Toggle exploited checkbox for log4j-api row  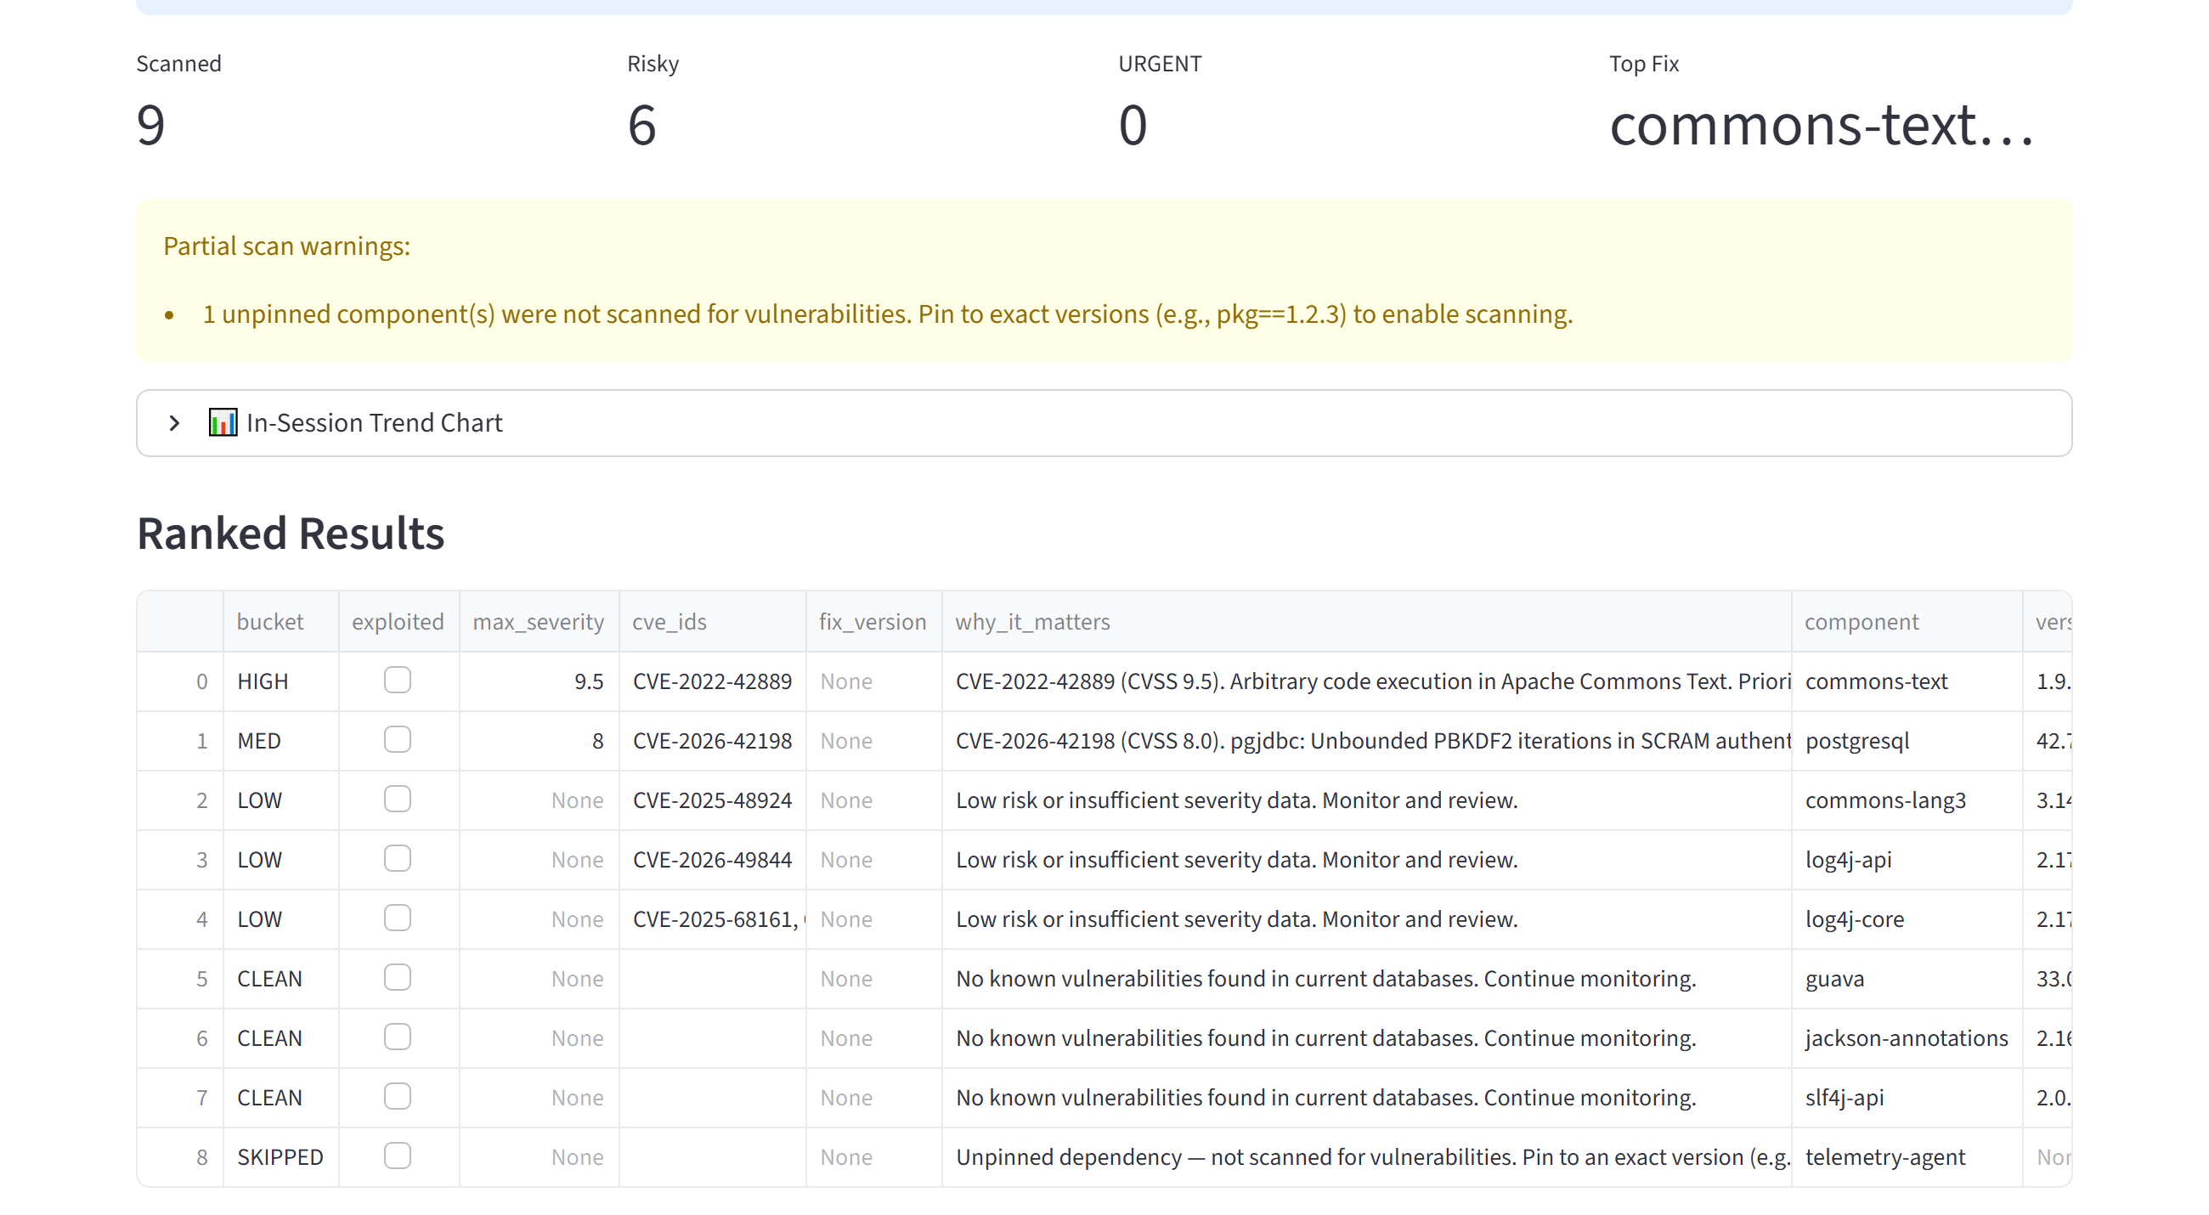pyautogui.click(x=397, y=858)
